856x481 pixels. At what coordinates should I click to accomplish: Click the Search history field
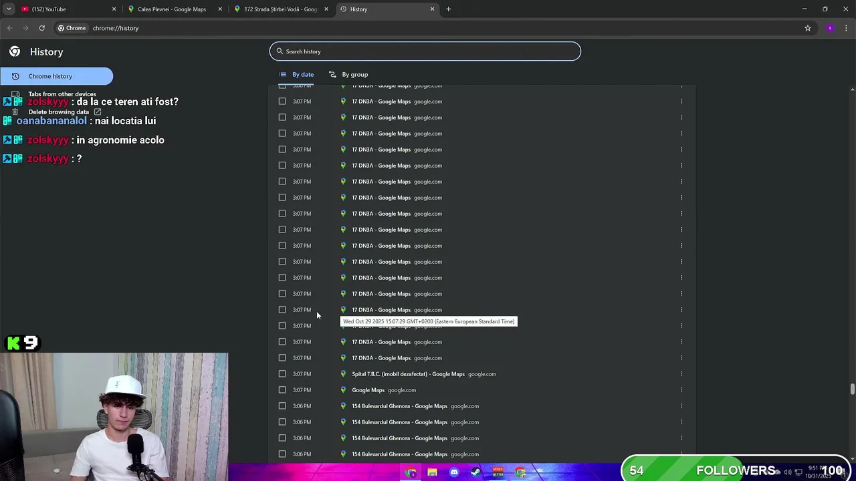coord(425,51)
